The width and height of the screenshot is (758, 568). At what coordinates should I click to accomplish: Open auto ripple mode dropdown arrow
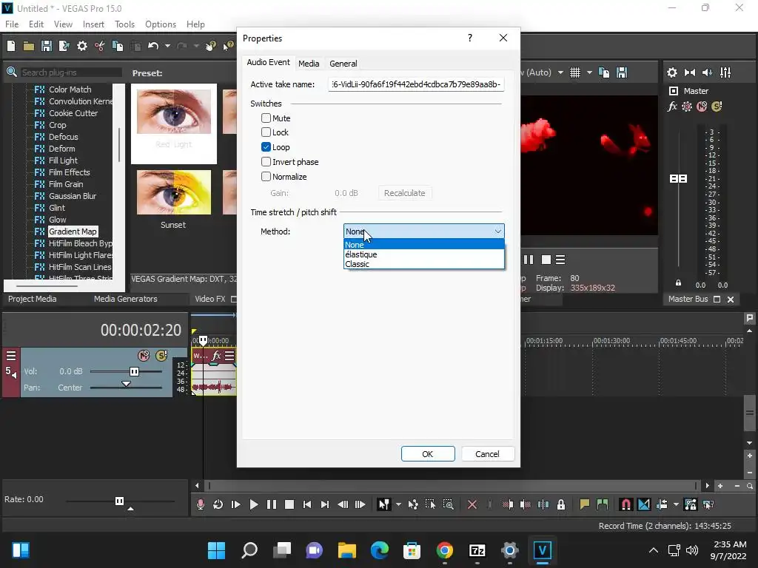point(676,504)
